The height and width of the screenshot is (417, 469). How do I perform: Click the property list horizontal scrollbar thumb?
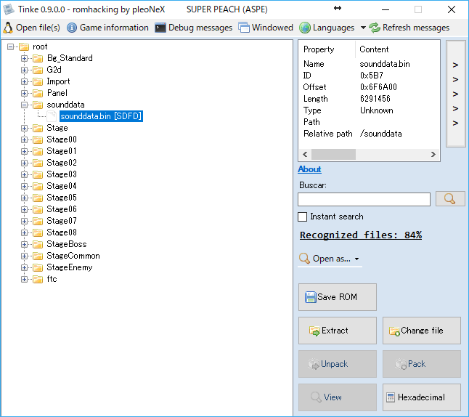(x=333, y=155)
